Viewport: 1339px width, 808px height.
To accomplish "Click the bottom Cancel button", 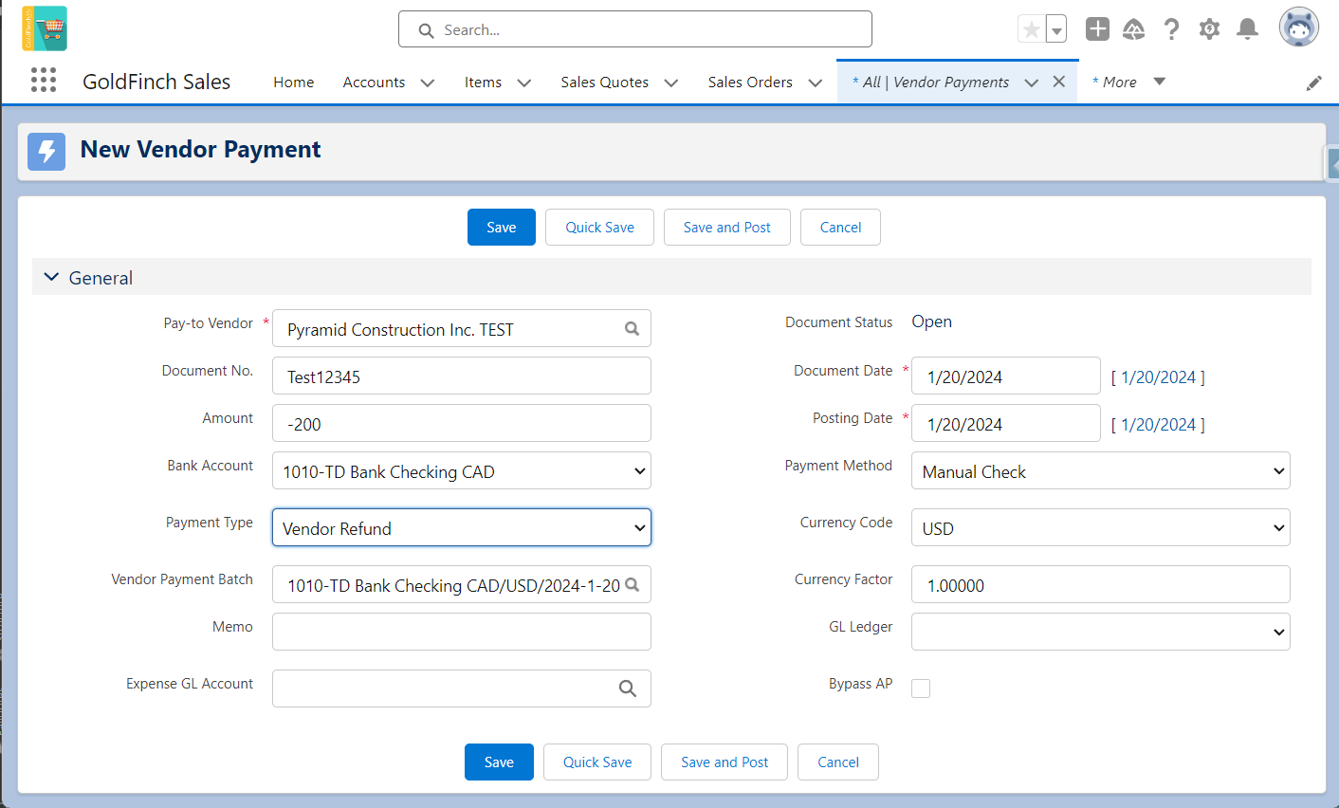I will pos(838,762).
